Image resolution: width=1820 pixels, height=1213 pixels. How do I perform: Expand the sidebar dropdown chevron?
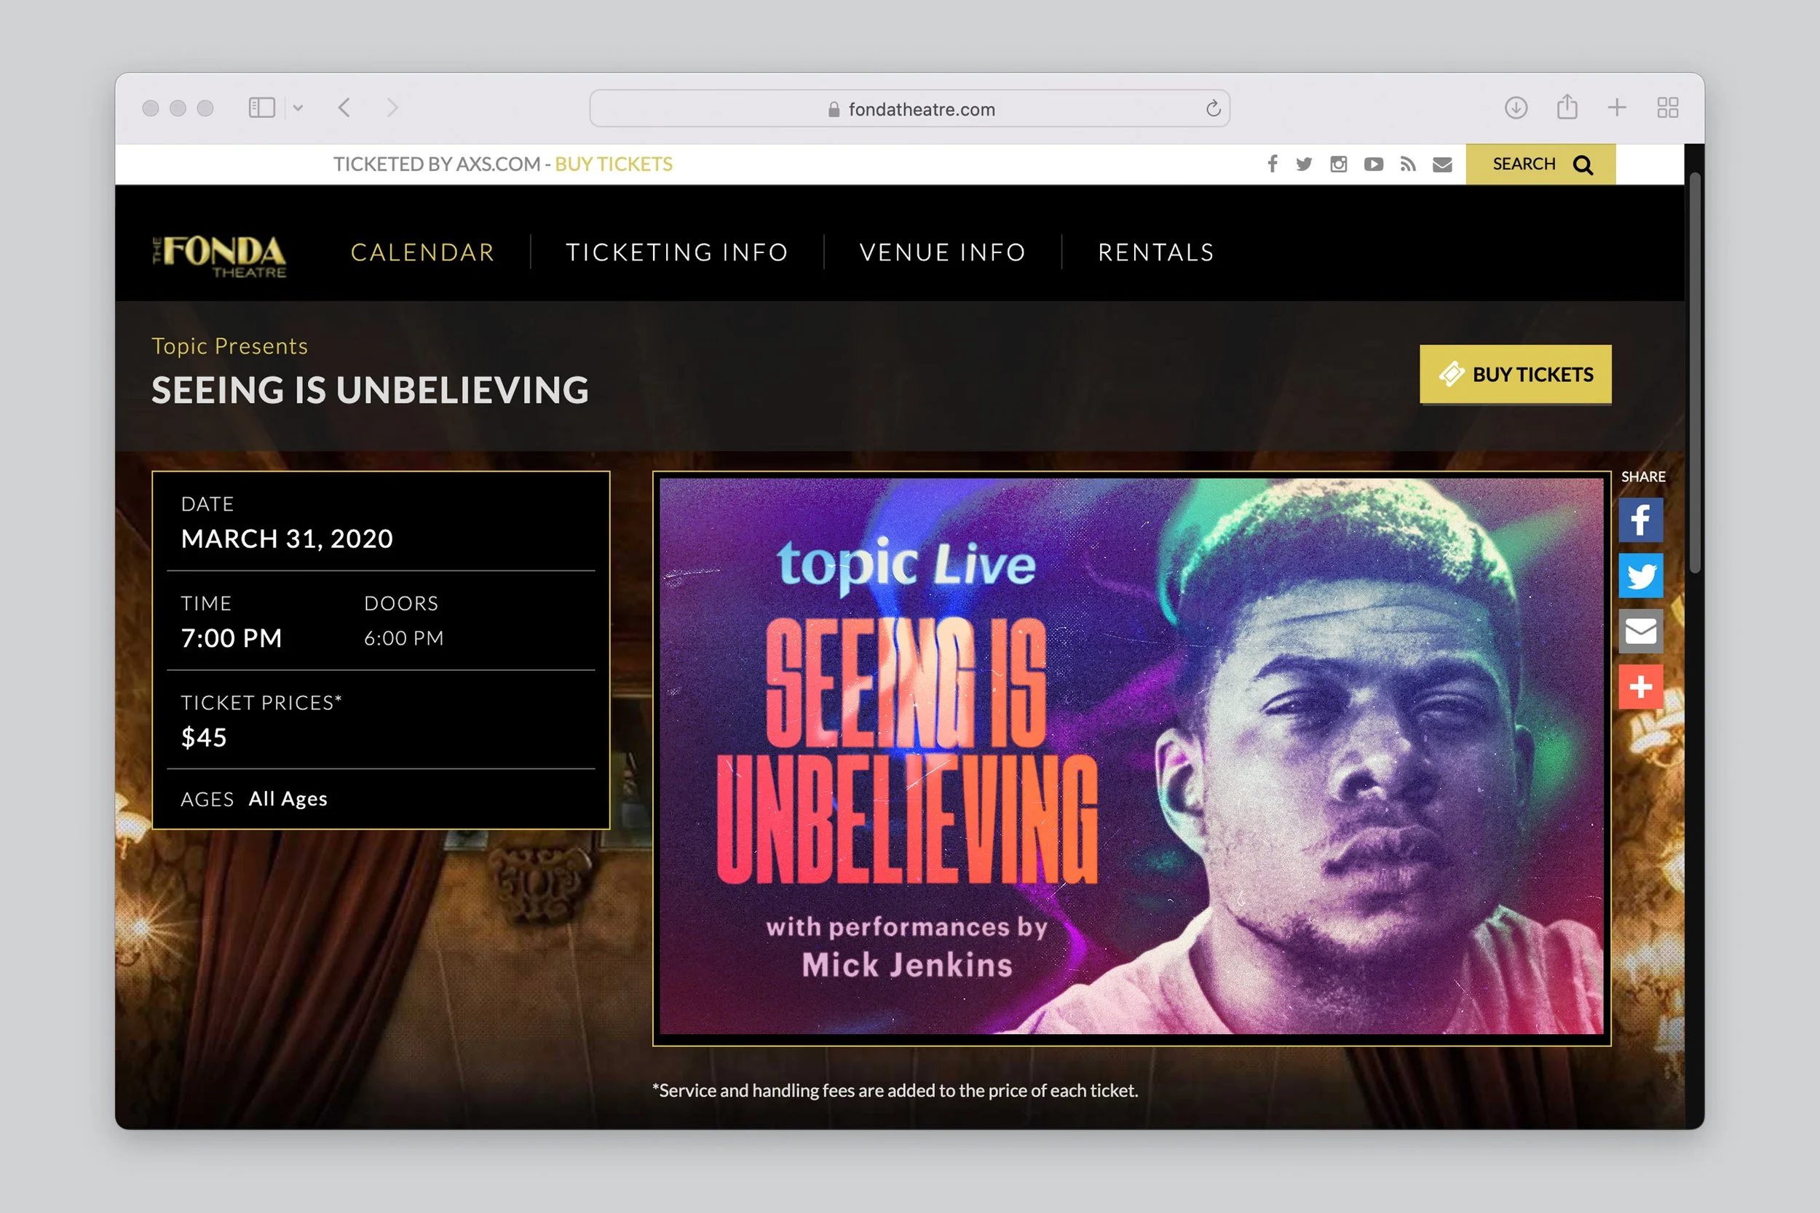[298, 108]
